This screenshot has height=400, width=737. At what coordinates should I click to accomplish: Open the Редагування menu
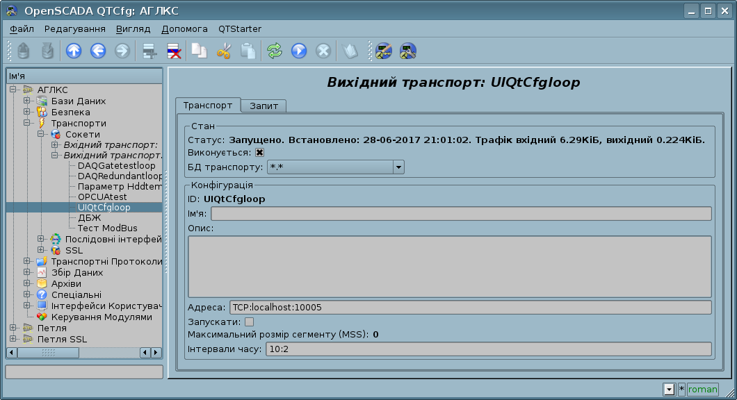[x=74, y=29]
